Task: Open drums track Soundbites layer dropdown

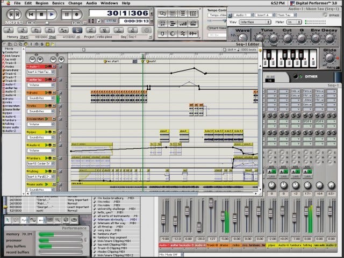Action: [41, 98]
